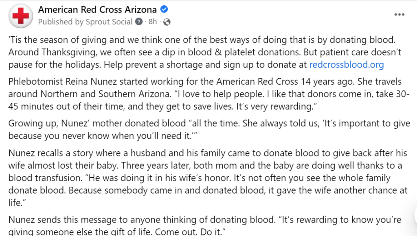Click the Red Cross profile picture

[x=21, y=16]
